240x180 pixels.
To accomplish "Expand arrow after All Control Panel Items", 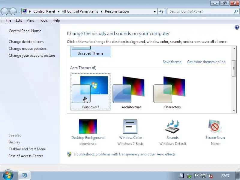I will [x=101, y=11].
